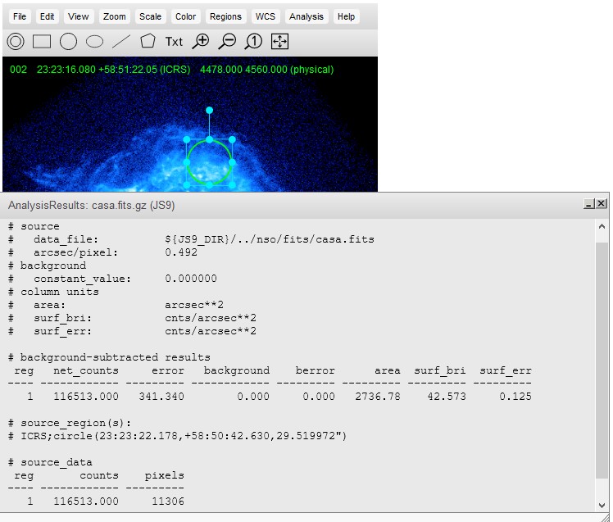Click the rotation handle above the circle region
The width and height of the screenshot is (613, 522).
210,110
